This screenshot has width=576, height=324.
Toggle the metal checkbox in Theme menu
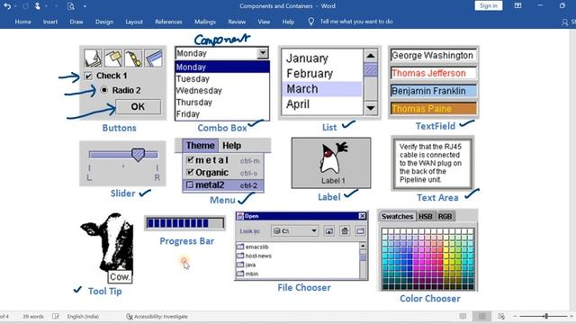[190, 160]
